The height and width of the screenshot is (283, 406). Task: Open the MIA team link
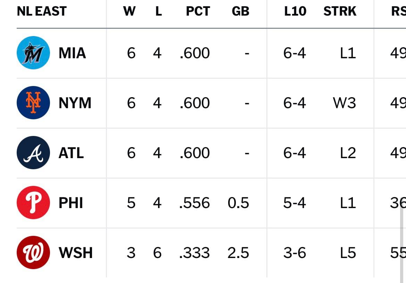tap(72, 53)
